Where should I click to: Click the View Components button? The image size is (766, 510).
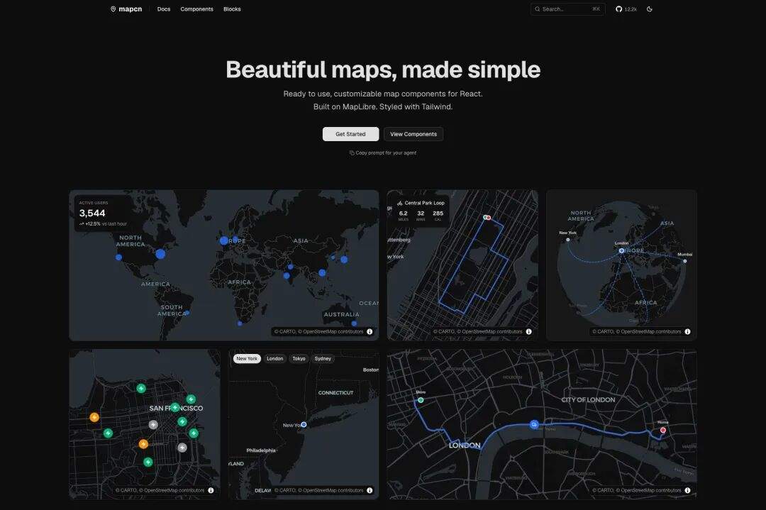[413, 134]
